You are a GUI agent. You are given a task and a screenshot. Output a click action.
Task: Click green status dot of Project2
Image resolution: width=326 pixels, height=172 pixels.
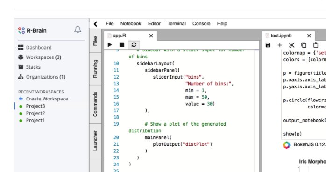coord(21,114)
